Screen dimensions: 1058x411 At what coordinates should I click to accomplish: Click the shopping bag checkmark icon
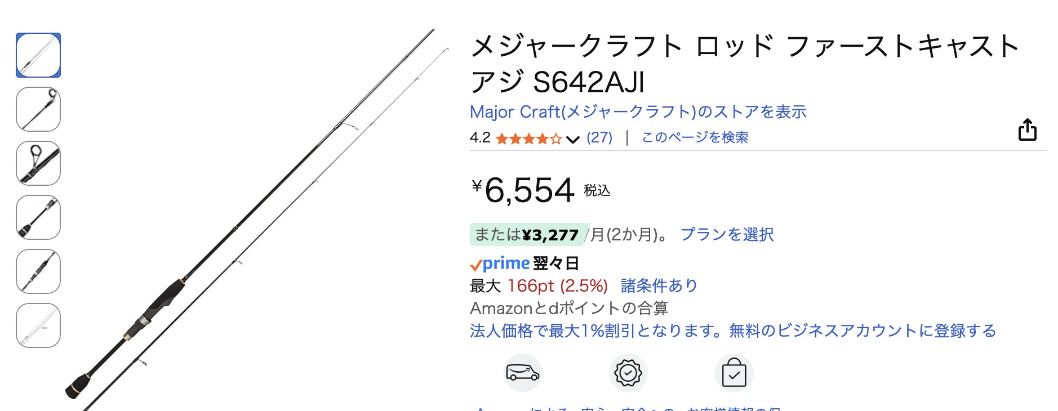click(734, 373)
